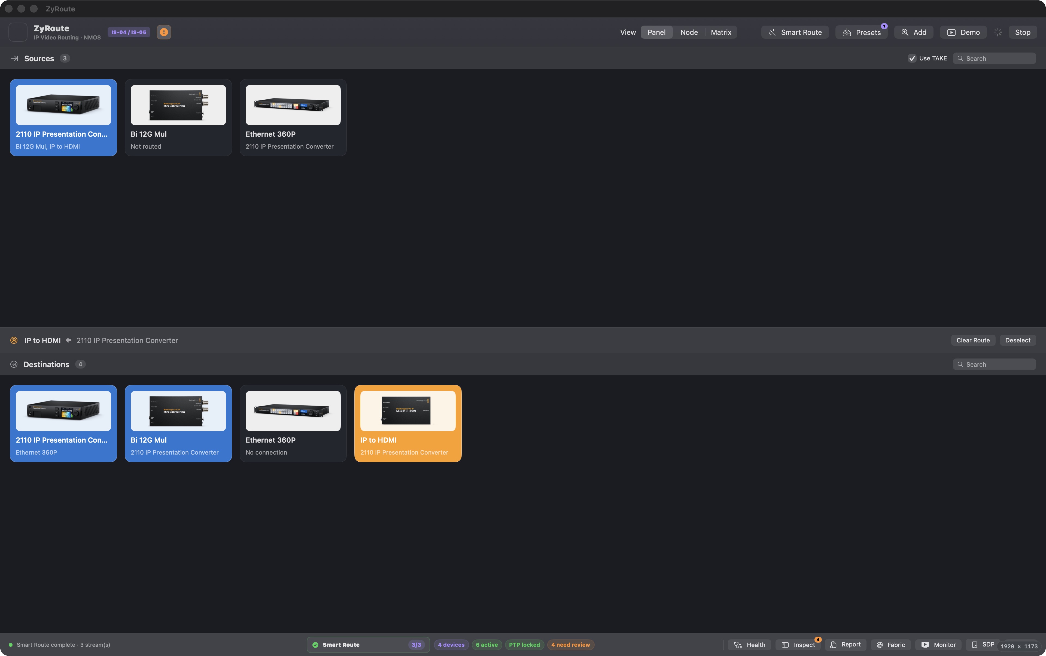
Task: Select the 2110 IP Presentation Converter destination card
Action: point(63,424)
